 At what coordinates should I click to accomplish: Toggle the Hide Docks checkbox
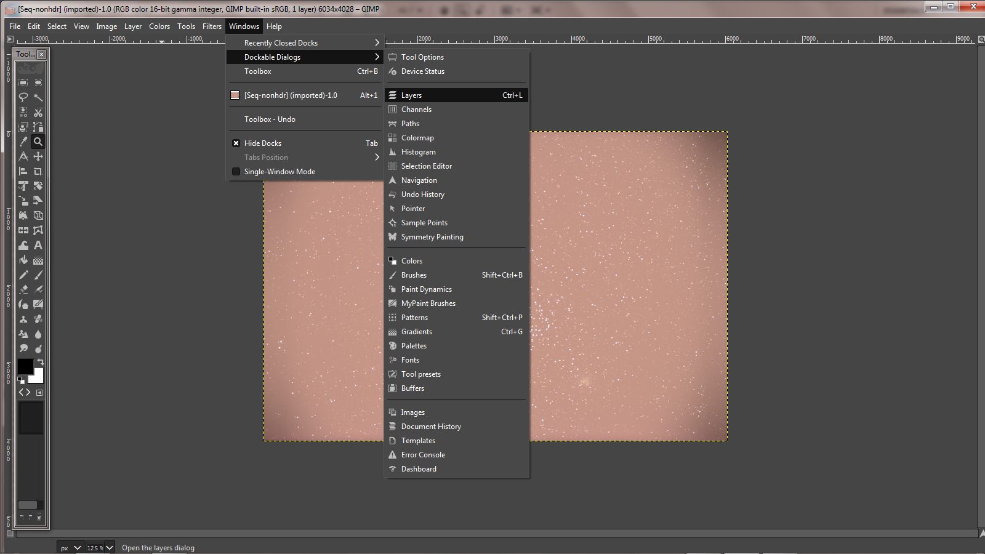236,143
